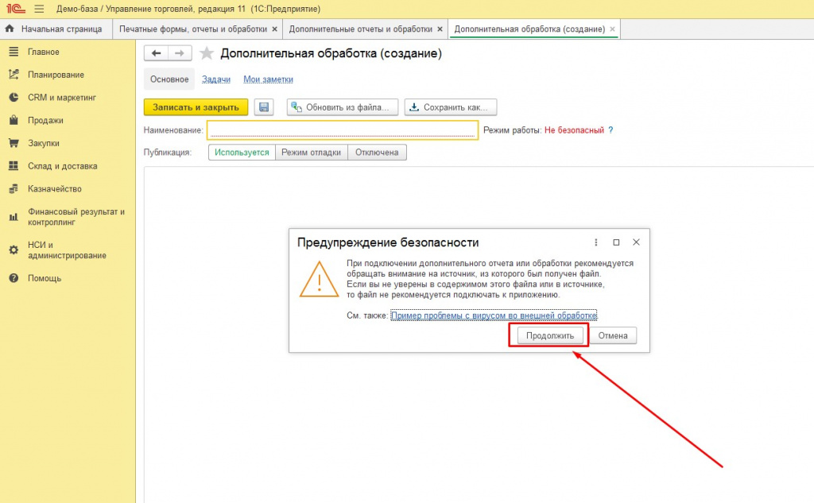Open Финансовый результат и контроллинг section
This screenshot has height=503, width=814.
coord(76,217)
